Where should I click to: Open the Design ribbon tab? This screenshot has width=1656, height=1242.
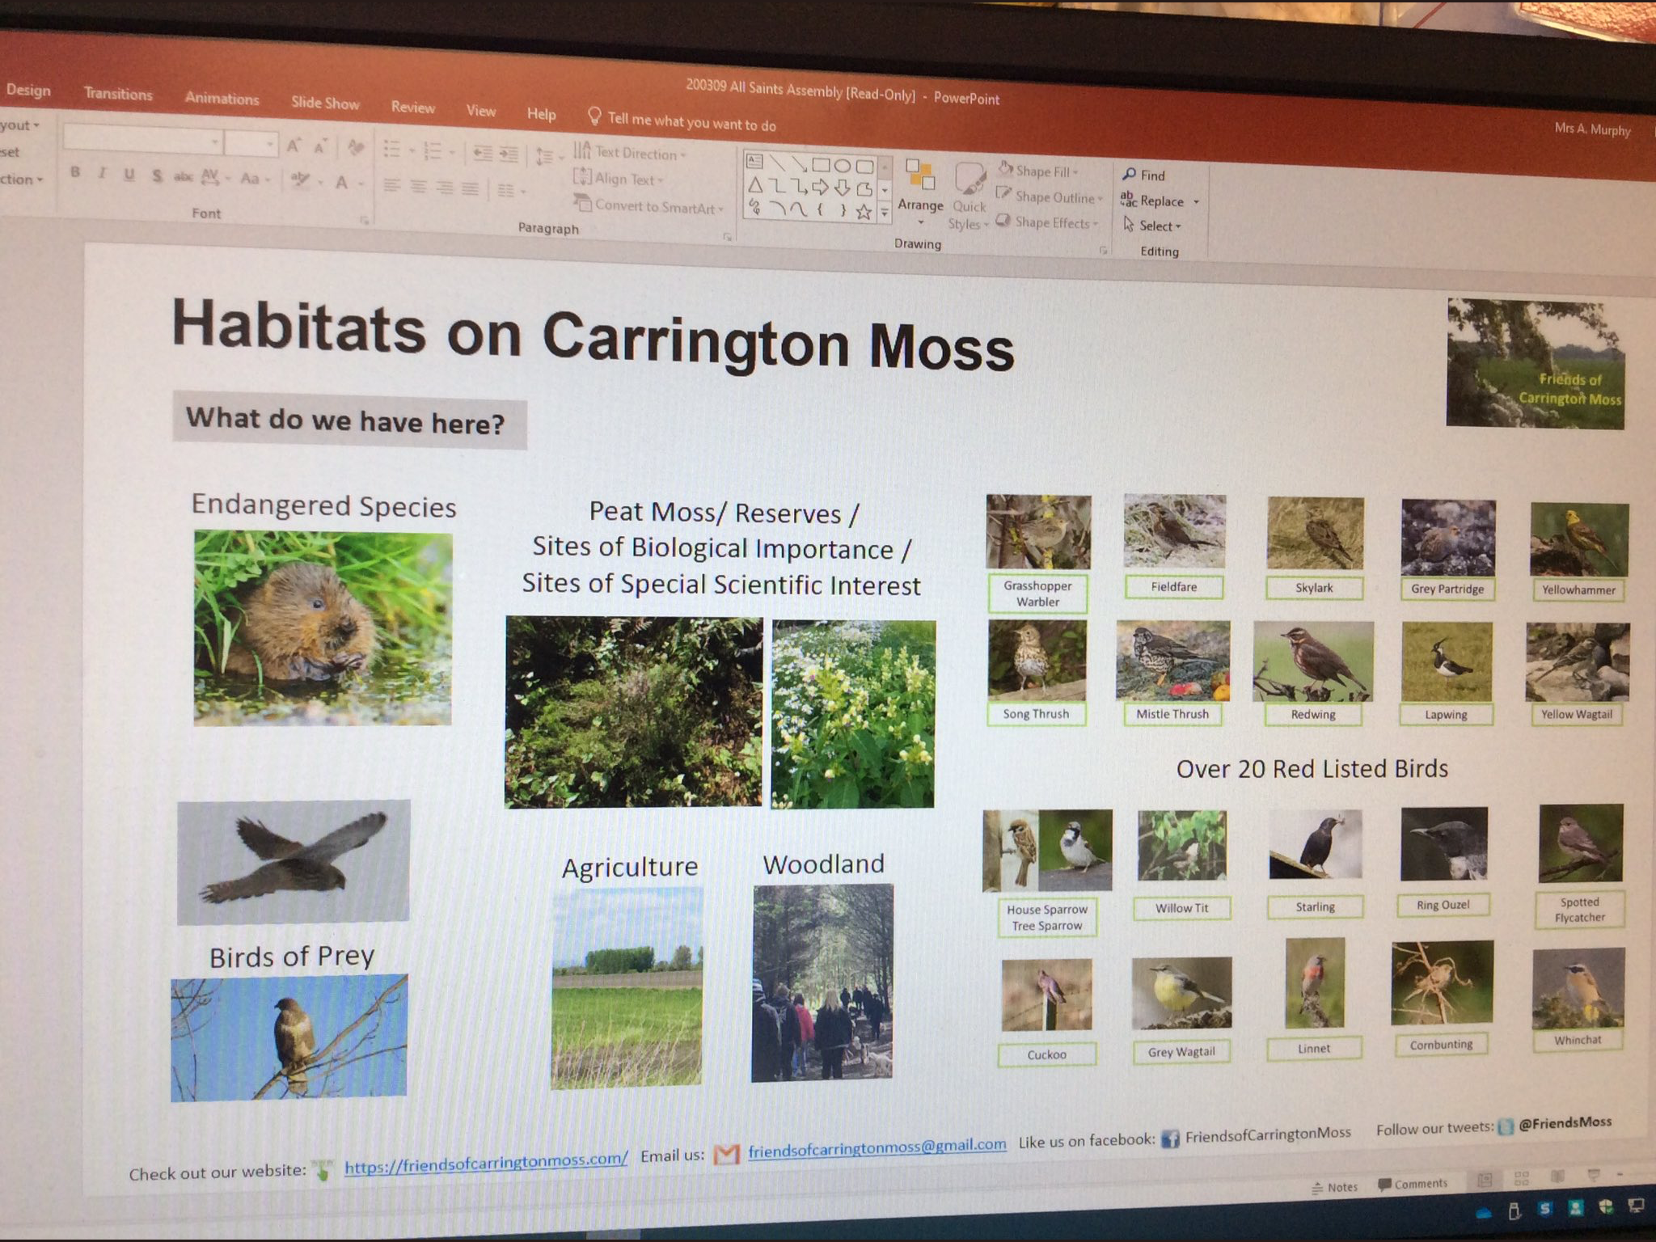28,90
